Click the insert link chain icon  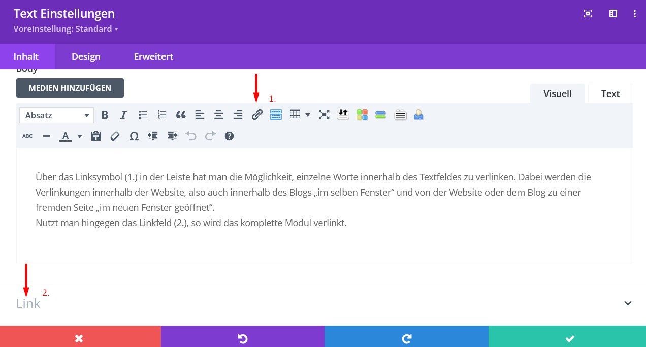(x=257, y=115)
